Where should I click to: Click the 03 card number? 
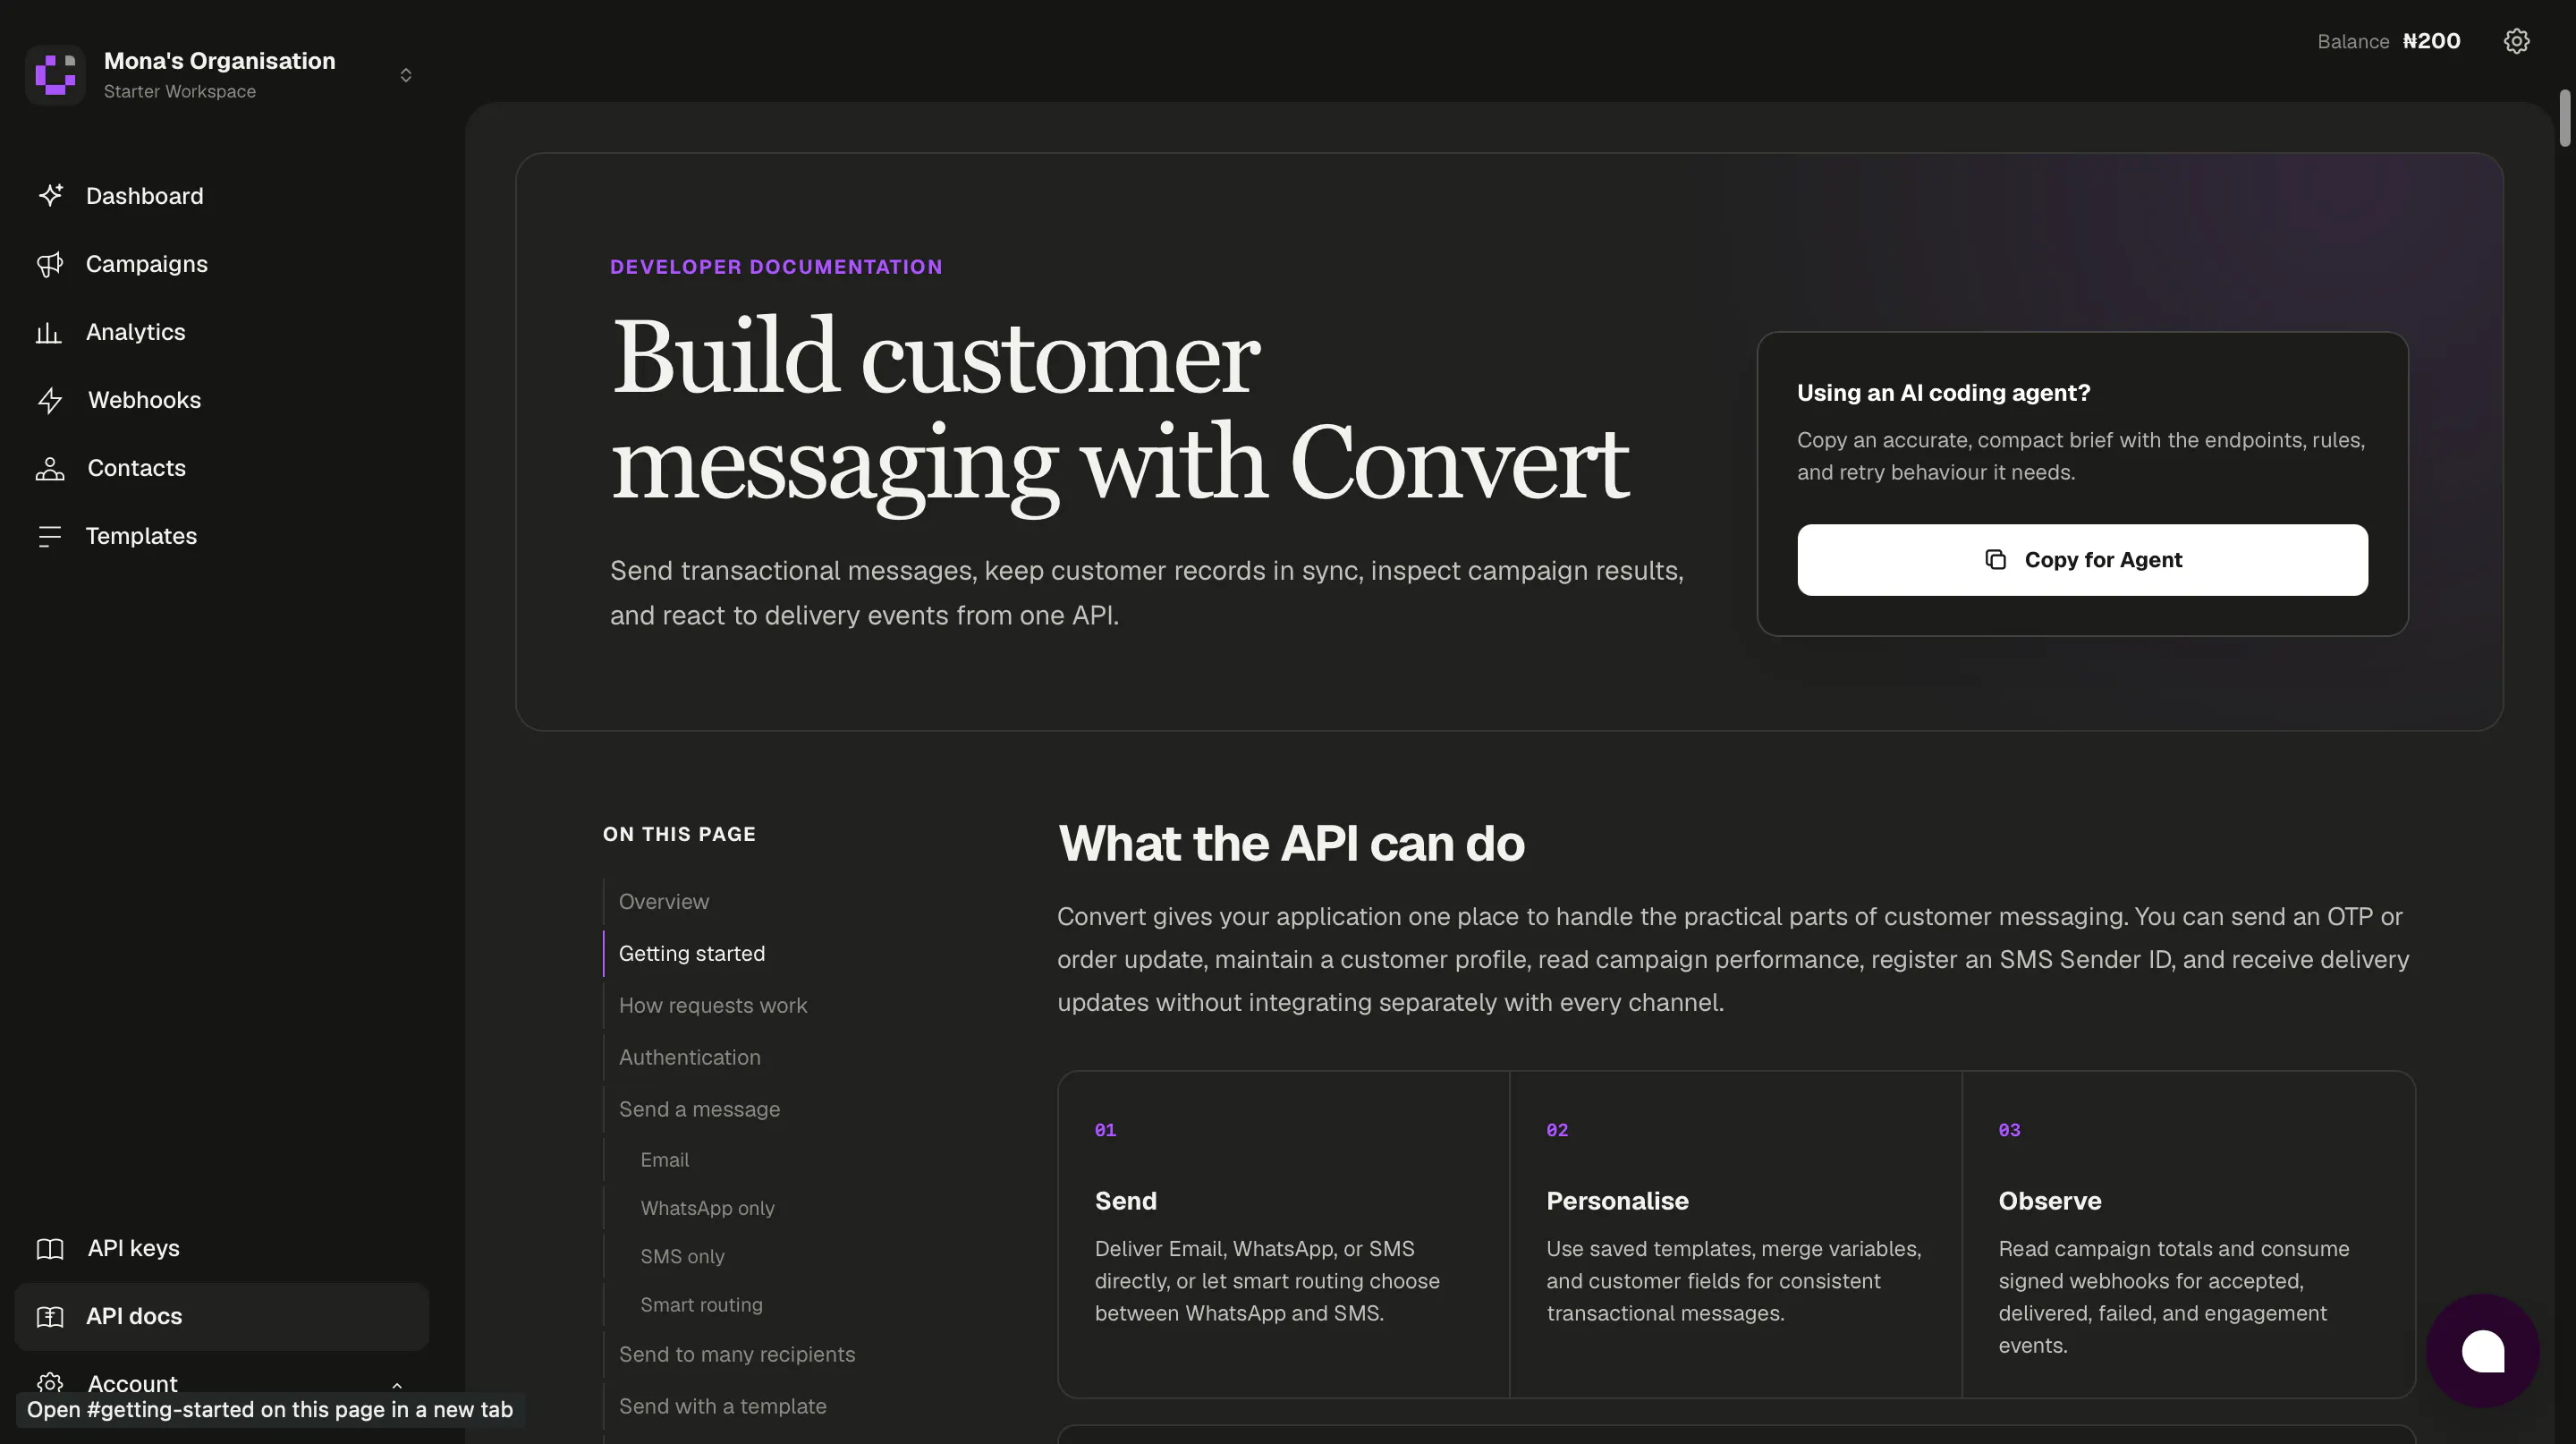2009,1130
